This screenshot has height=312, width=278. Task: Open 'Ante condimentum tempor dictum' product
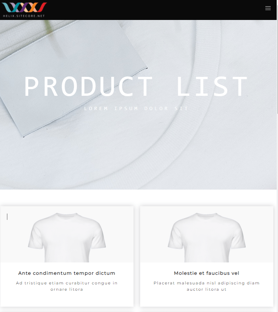[67, 273]
